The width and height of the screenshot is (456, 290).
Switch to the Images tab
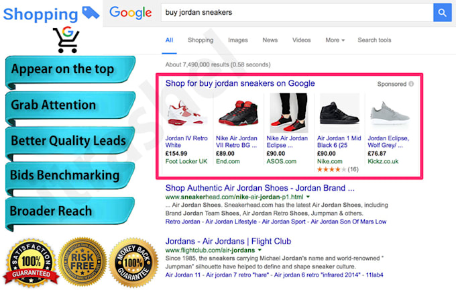(238, 40)
